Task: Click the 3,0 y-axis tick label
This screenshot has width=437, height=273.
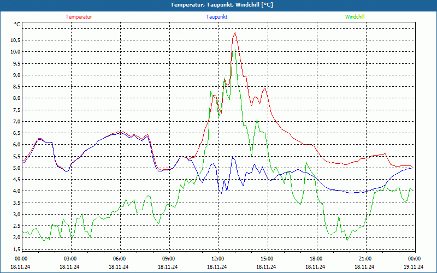Action: [16, 215]
